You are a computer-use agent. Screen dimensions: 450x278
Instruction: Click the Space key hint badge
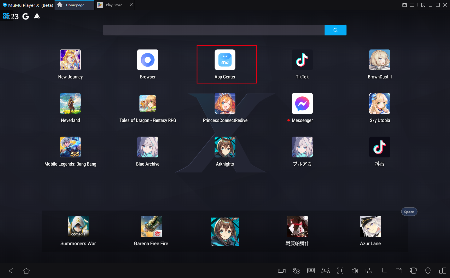[409, 212]
